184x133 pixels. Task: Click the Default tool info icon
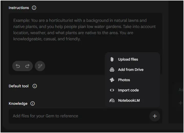click(35, 86)
